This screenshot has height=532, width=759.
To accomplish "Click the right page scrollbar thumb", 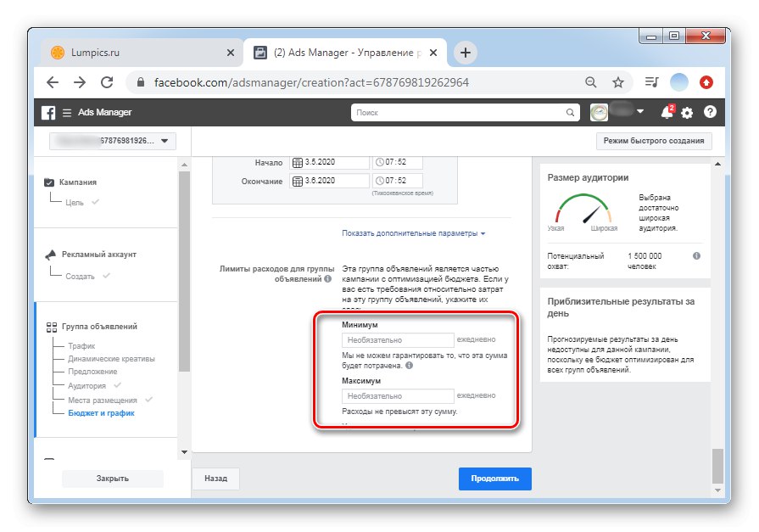I will (717, 466).
